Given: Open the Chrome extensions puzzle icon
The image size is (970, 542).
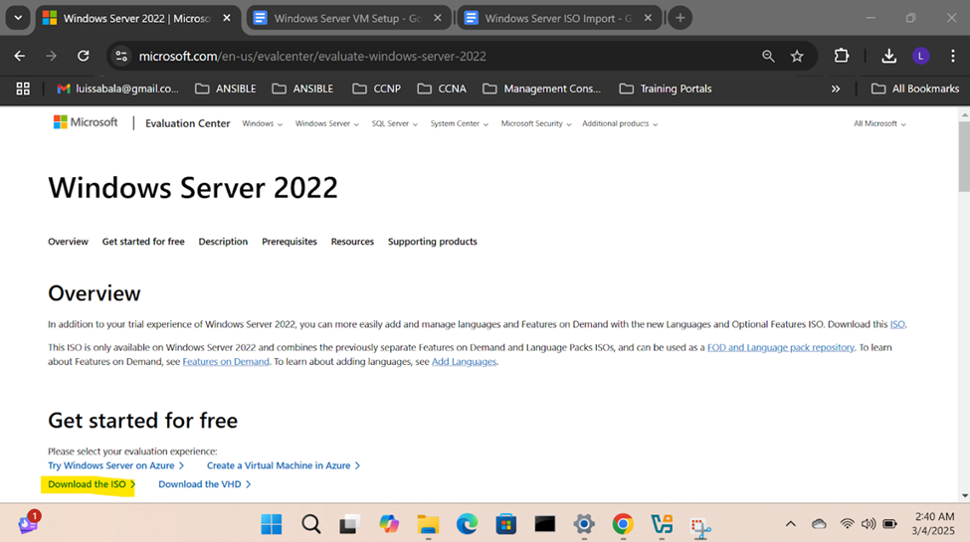Looking at the screenshot, I should click(842, 56).
